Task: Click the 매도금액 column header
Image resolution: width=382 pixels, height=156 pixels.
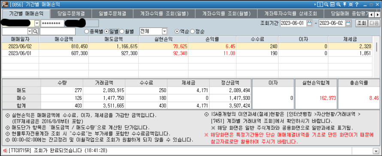Action: [x=114, y=39]
